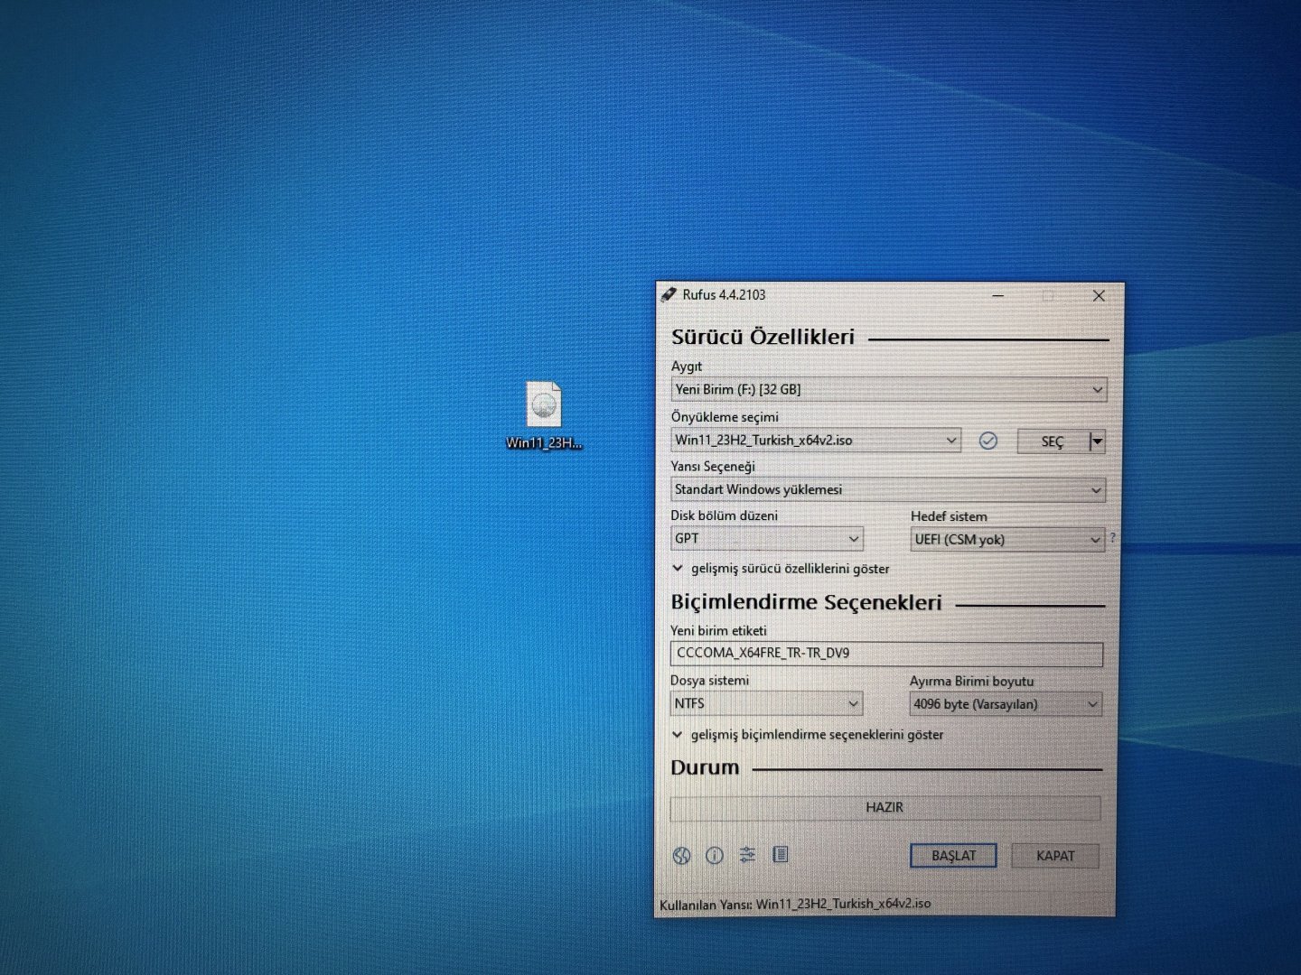Minimize the Rufus window
This screenshot has height=975, width=1301.
[998, 295]
